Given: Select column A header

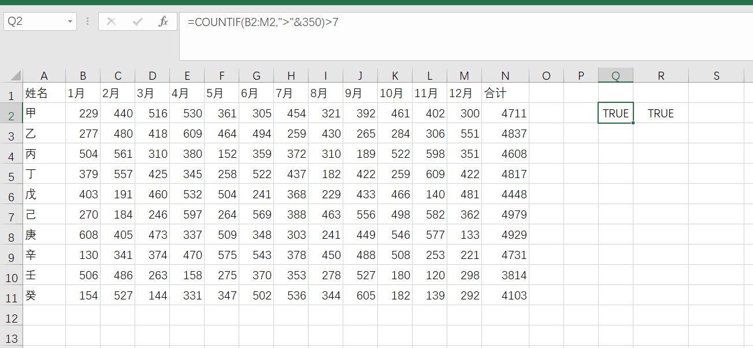Looking at the screenshot, I should tap(44, 76).
